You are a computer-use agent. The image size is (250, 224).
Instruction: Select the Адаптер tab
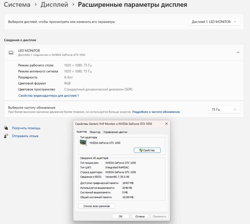coord(82,132)
